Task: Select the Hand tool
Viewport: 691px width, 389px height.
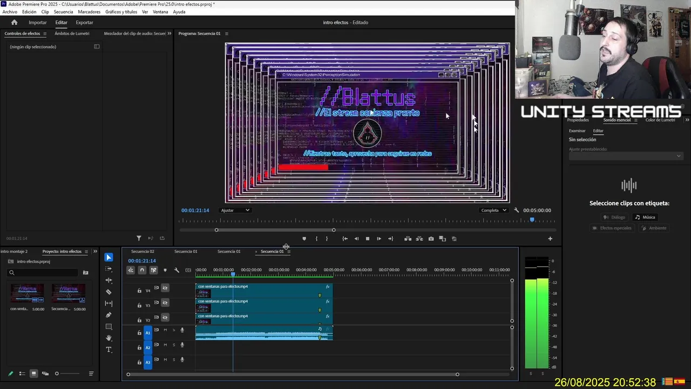Action: coord(109,338)
